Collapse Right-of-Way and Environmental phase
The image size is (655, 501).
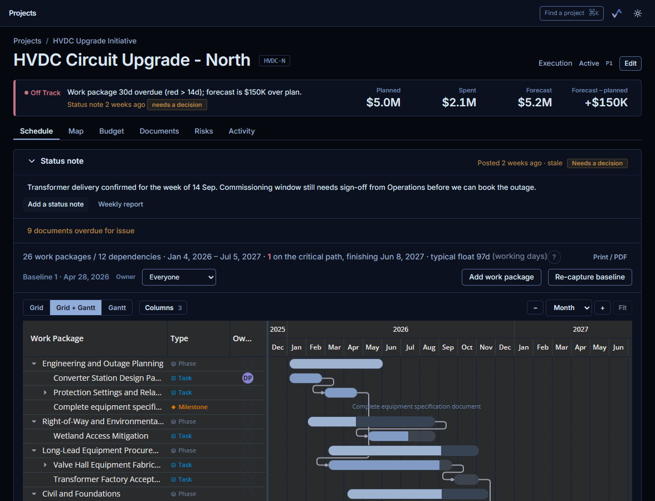click(x=34, y=422)
